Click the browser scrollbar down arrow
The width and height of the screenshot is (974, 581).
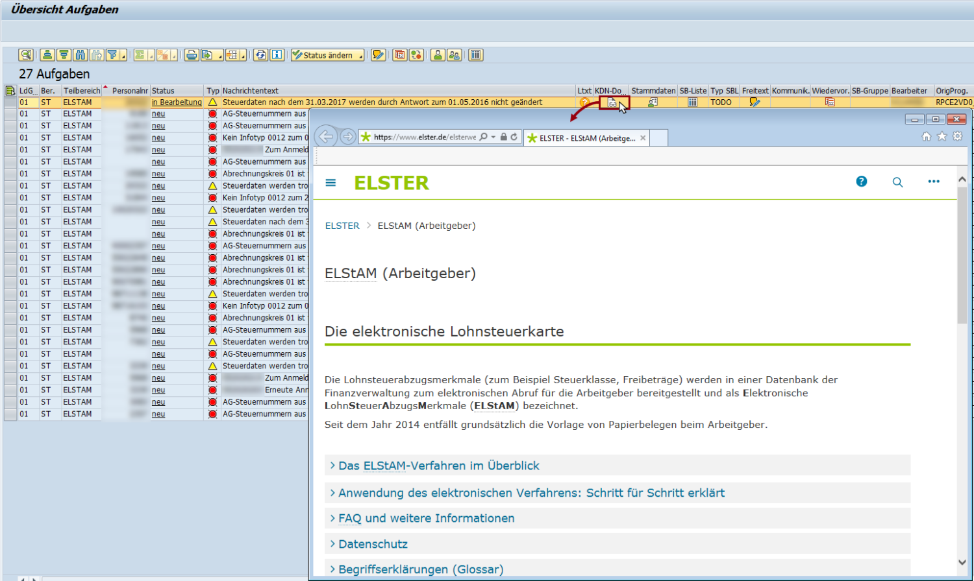point(962,563)
